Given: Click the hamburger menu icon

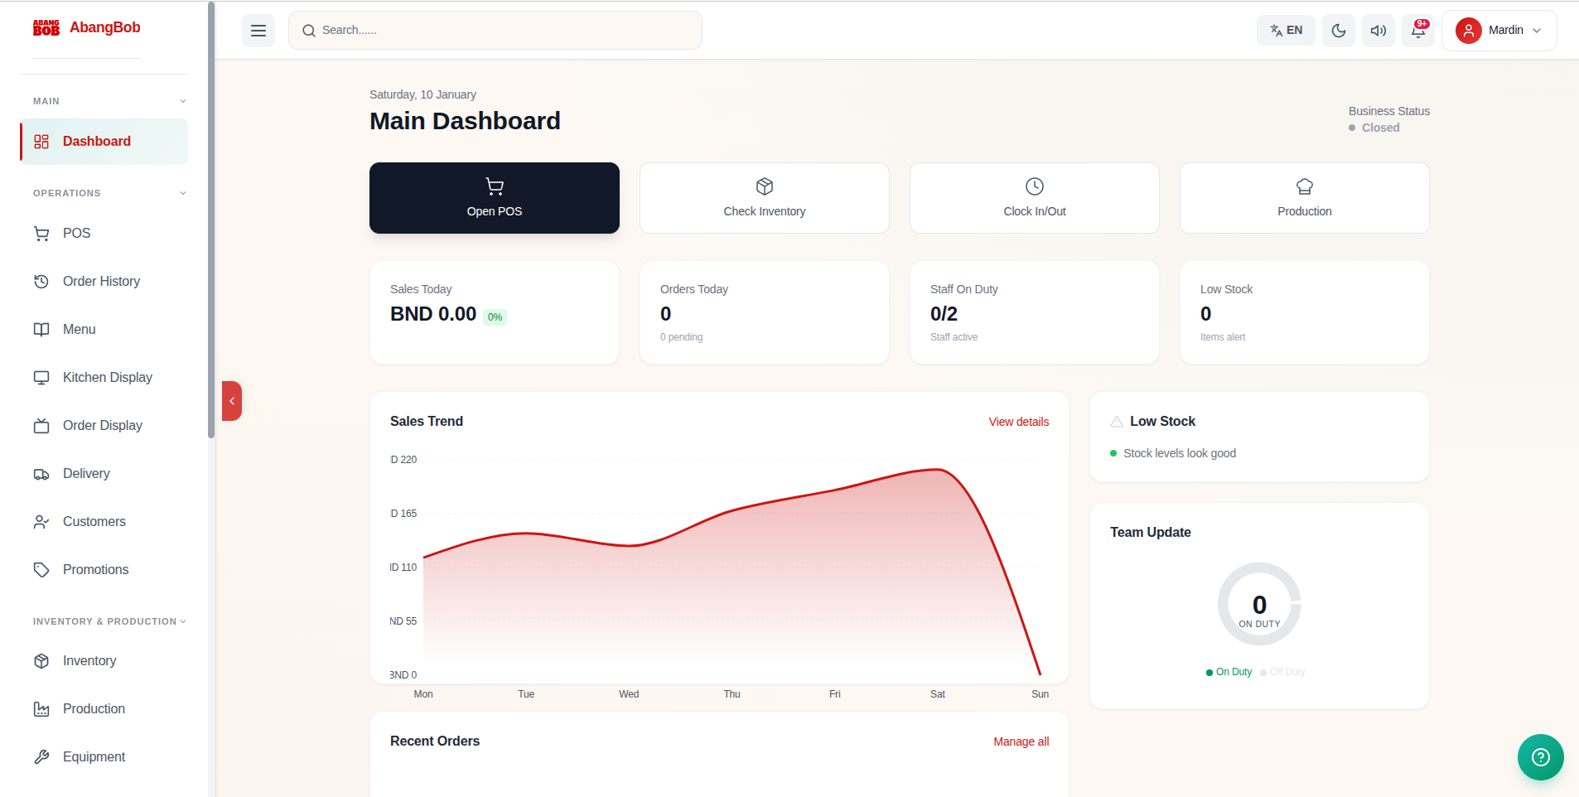Looking at the screenshot, I should coord(258,31).
